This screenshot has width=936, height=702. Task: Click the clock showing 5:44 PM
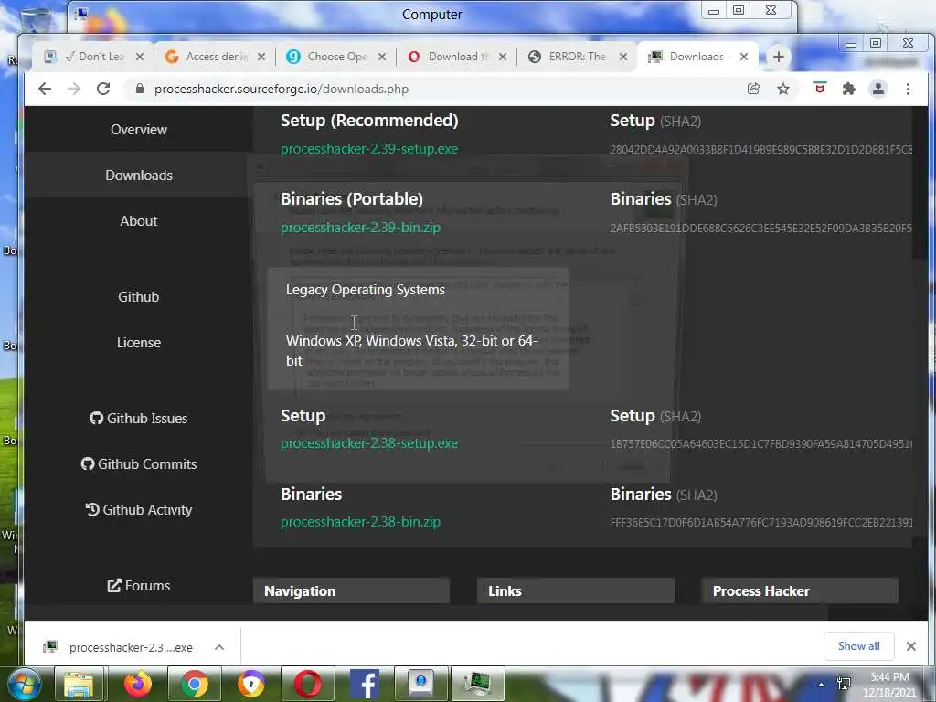coord(889,677)
